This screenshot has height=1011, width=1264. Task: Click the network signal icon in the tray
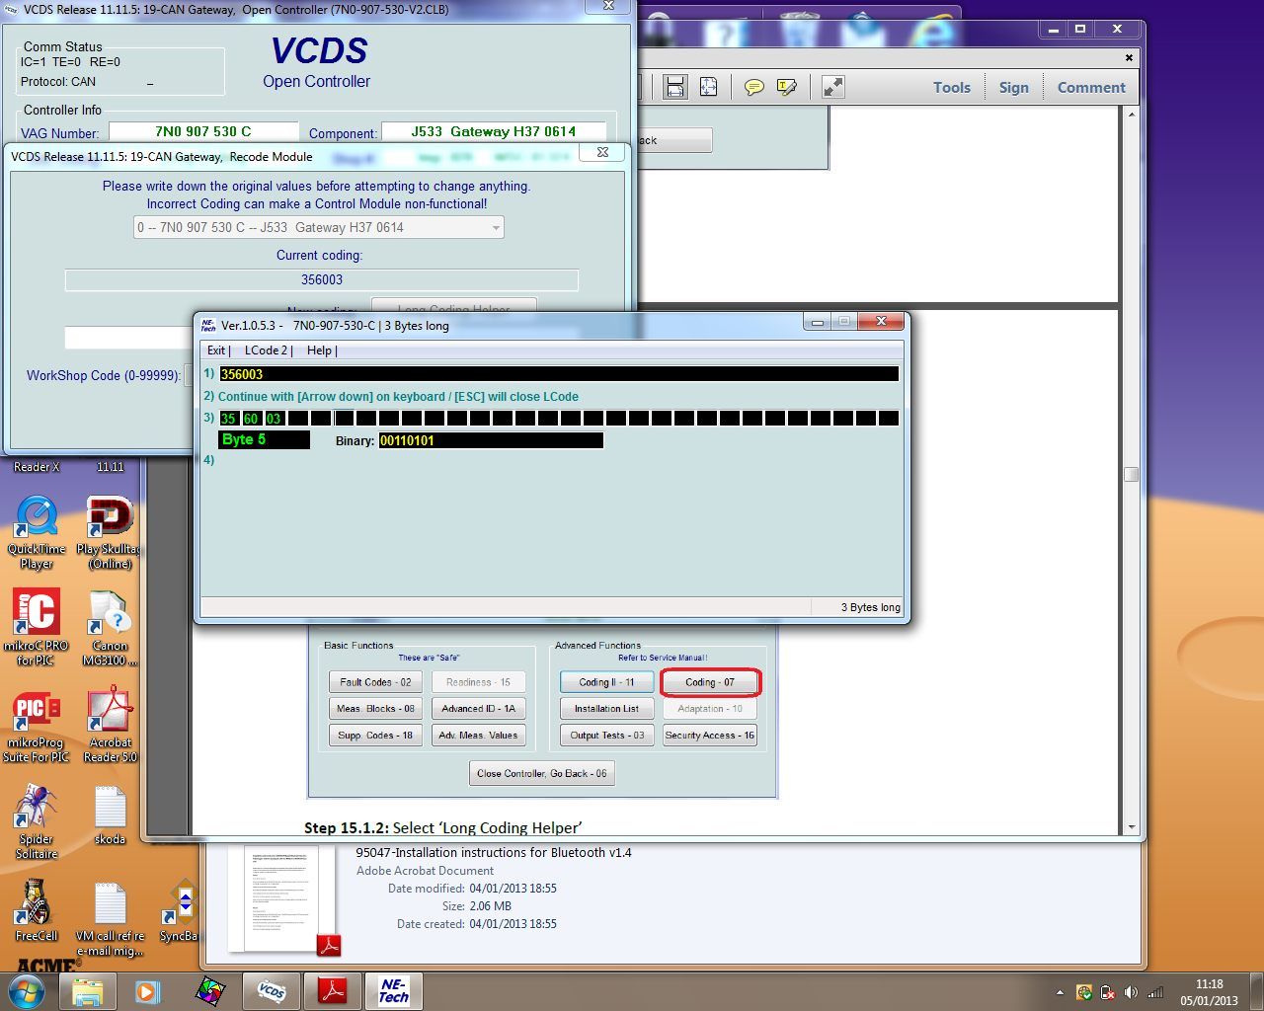click(x=1154, y=992)
